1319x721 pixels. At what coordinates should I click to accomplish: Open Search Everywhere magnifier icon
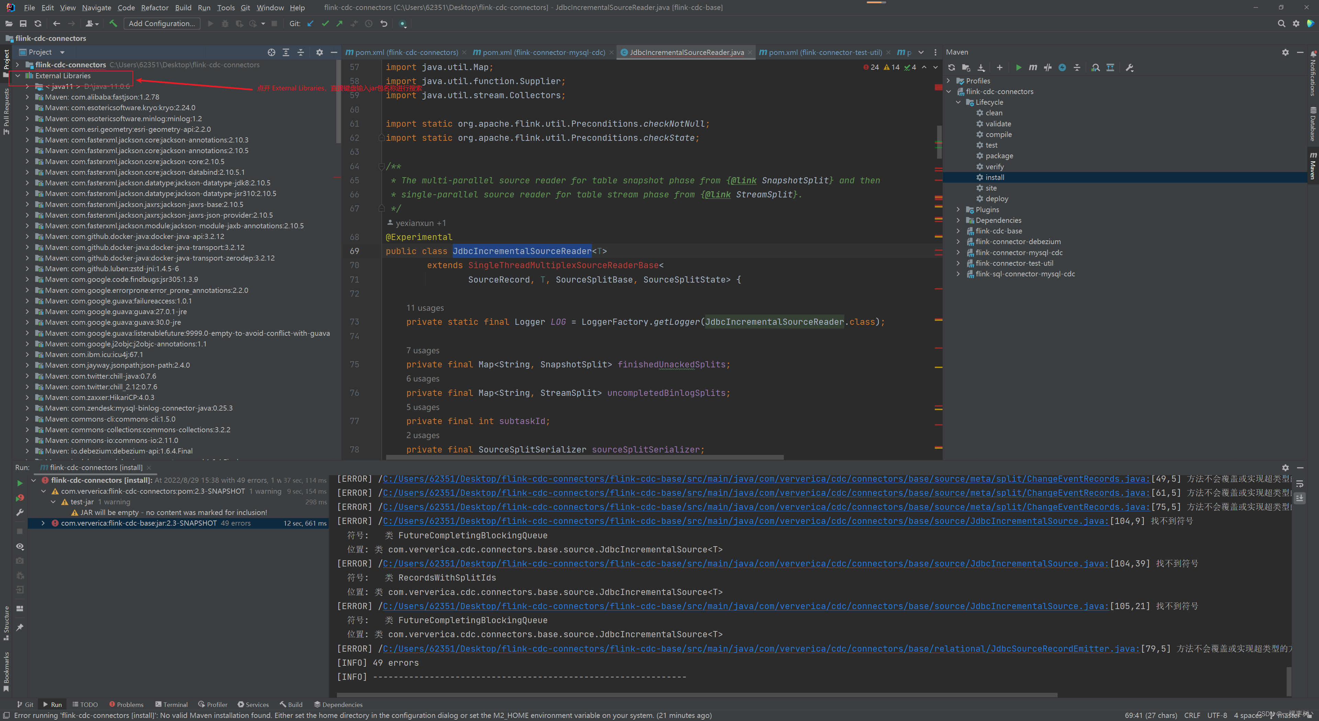point(1281,24)
